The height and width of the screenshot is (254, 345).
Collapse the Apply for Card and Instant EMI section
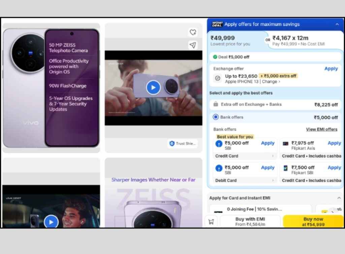tap(339, 198)
